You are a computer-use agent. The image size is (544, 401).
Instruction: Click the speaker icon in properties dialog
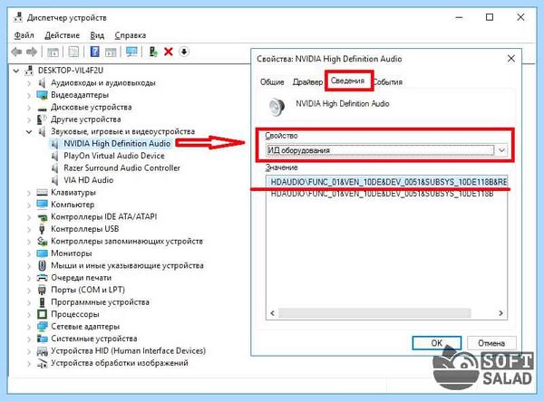coord(277,107)
